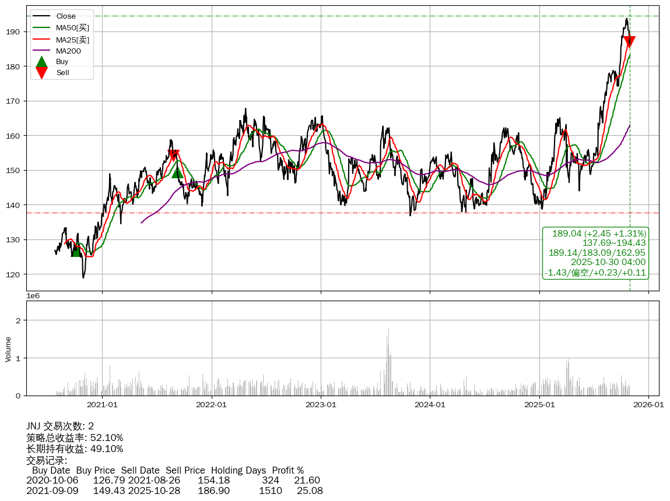Screen dimensions: 670x501
Task: Click the 策略总收益率 52.10% text
Action: click(x=75, y=438)
